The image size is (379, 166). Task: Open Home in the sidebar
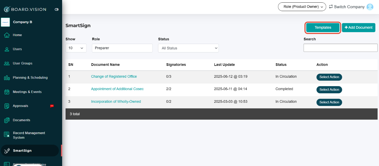(17, 35)
